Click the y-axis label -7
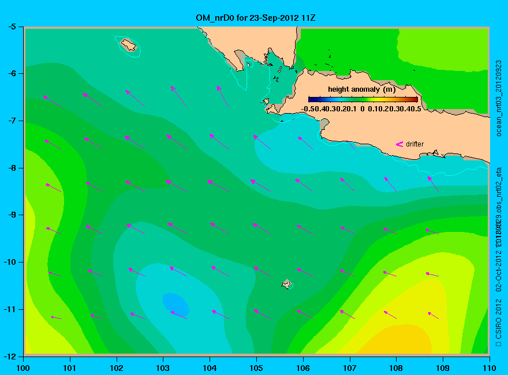 point(12,121)
